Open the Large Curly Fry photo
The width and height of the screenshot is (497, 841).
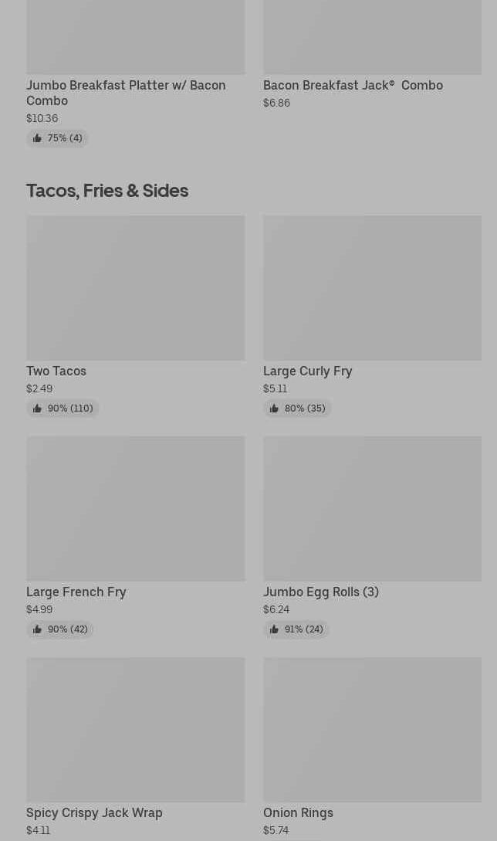point(372,287)
